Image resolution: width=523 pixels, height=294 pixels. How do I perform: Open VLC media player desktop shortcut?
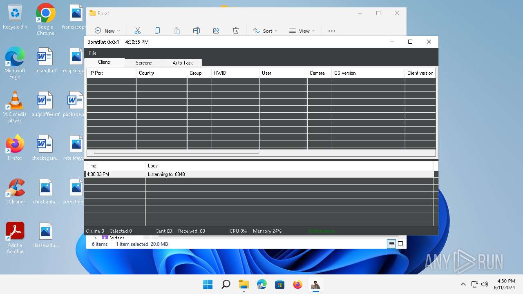(15, 107)
